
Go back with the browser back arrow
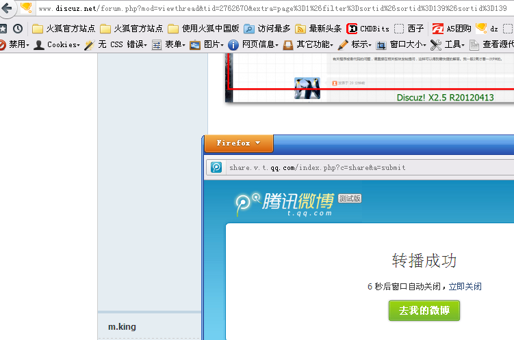click(x=7, y=8)
